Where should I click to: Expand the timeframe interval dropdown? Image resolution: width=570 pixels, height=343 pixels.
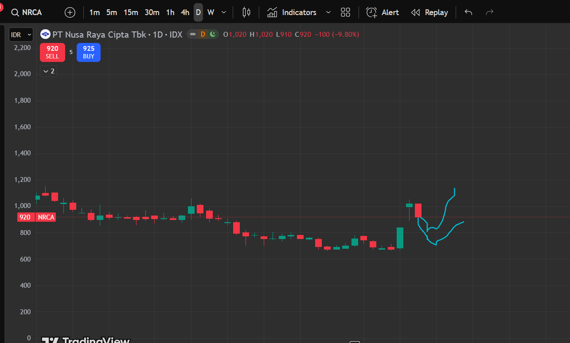click(224, 12)
